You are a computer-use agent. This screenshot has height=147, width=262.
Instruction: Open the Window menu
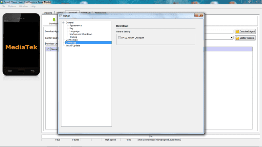(23, 6)
